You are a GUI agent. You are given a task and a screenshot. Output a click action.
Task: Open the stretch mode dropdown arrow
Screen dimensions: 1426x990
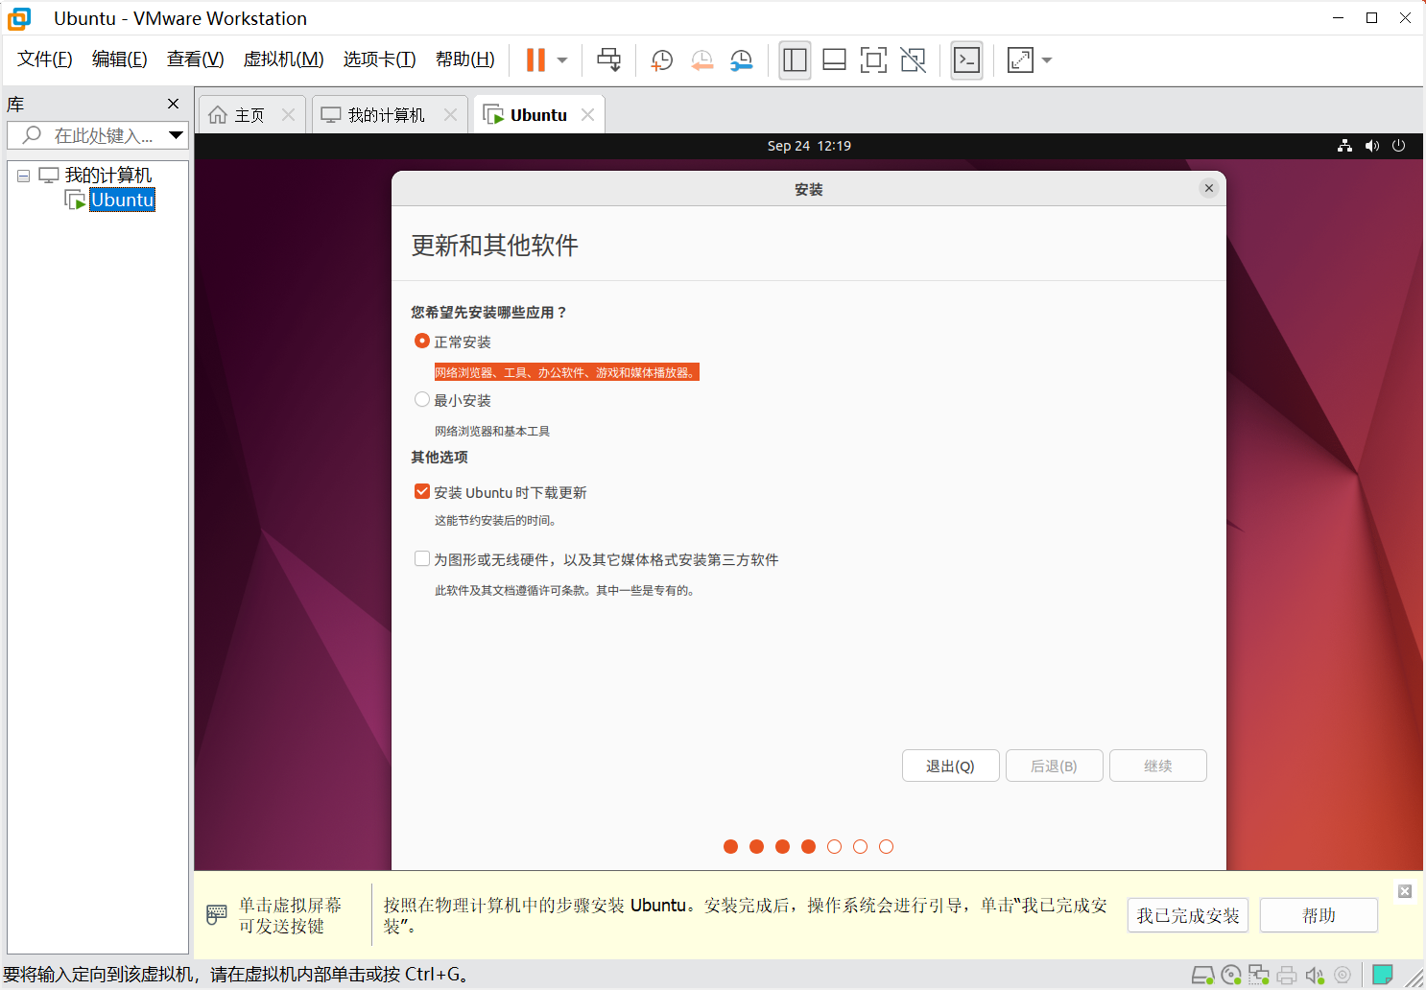(1047, 60)
